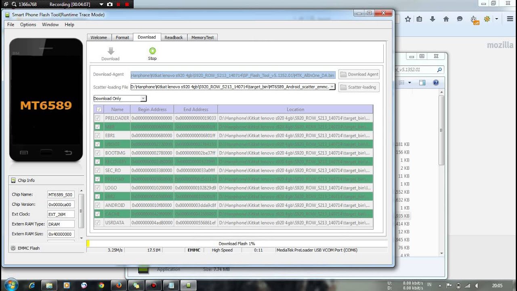Toggle the select-all checkbox in table header
Screen dimensions: 517x291
[x=99, y=109]
